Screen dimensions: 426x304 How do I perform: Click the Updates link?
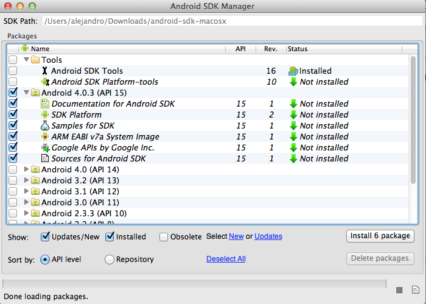268,236
